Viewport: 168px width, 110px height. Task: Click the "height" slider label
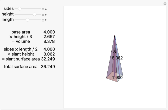coord(7,14)
